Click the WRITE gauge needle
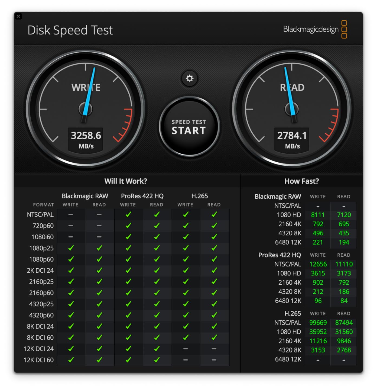 pyautogui.click(x=91, y=87)
